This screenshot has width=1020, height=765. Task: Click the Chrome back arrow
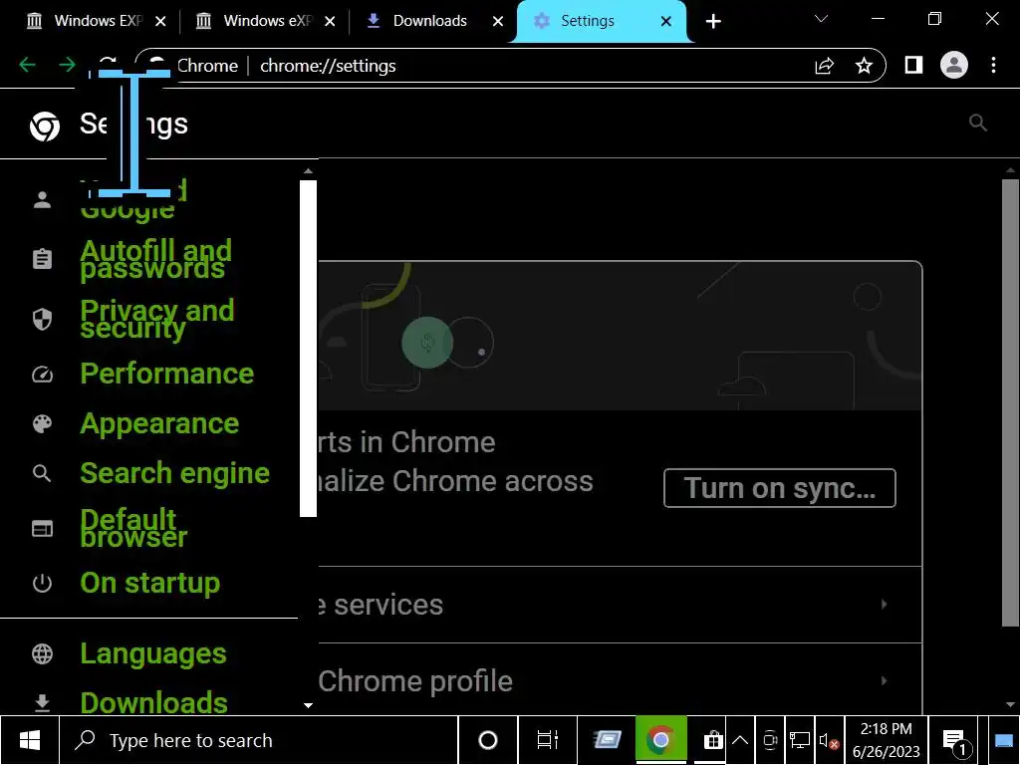27,65
